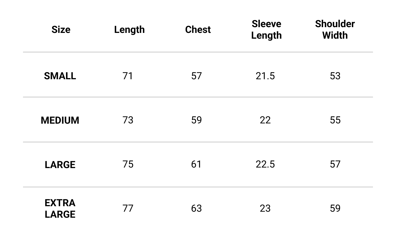The width and height of the screenshot is (396, 238).
Task: Click Extra Large chest value 63
Action: tap(196, 208)
